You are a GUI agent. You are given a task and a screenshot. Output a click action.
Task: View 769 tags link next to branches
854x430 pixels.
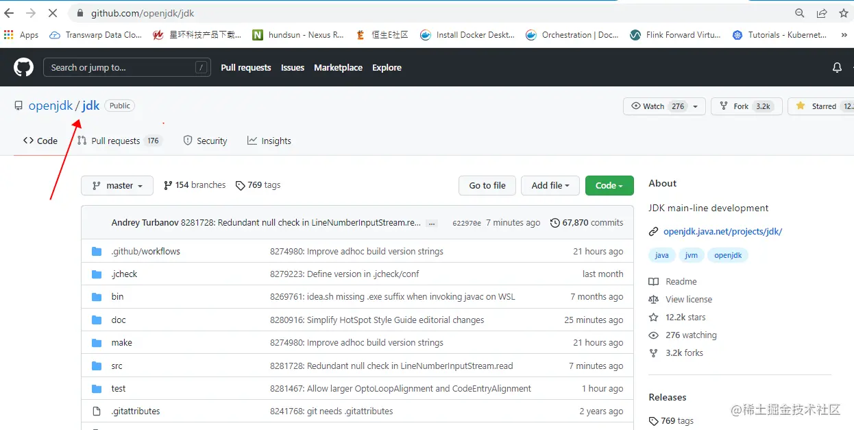click(x=258, y=185)
